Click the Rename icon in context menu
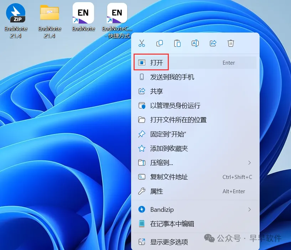This screenshot has width=291, height=250. (195, 43)
